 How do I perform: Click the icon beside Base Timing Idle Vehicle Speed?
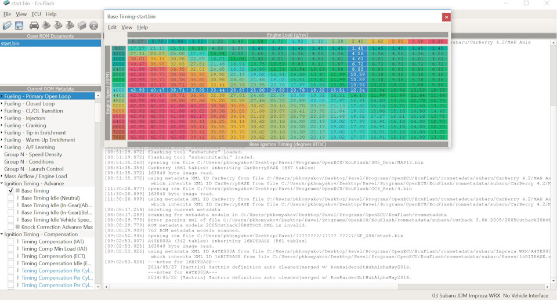coord(18,220)
